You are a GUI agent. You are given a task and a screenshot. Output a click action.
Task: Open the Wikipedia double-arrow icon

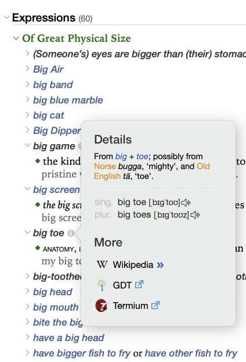pos(161,265)
